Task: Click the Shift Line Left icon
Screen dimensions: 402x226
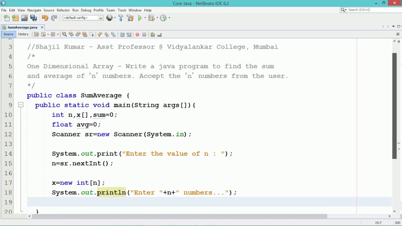Action: pos(122,35)
